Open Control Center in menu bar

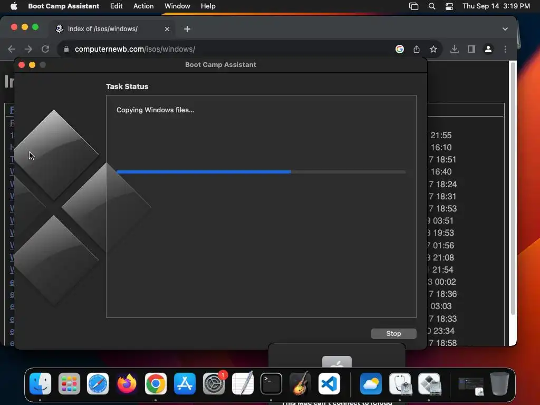click(x=449, y=6)
